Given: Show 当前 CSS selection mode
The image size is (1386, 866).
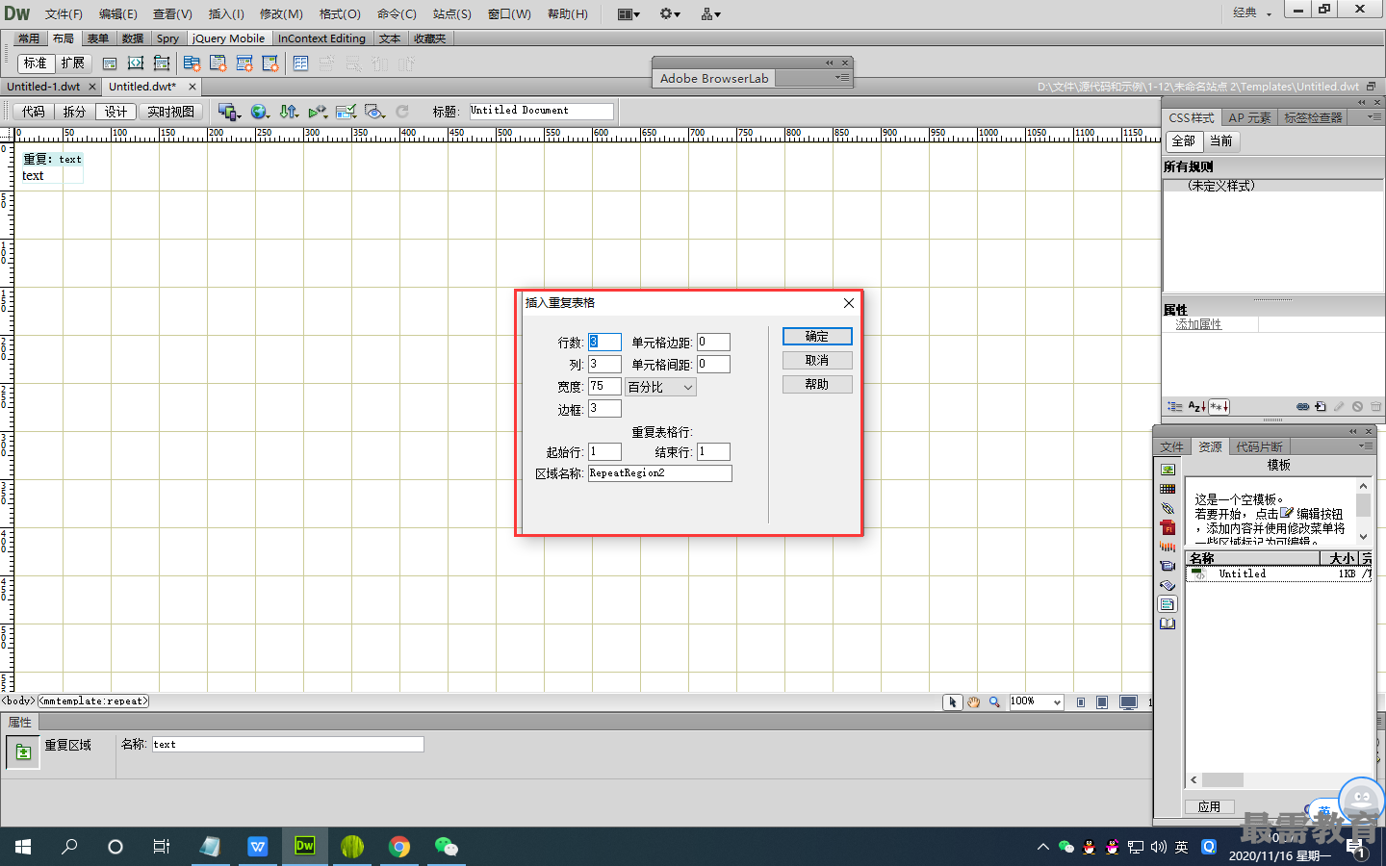Looking at the screenshot, I should [1220, 140].
